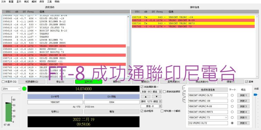
Task: Select next radio button for YB8CMT VR2RC -09
Action: (x=232, y=101)
